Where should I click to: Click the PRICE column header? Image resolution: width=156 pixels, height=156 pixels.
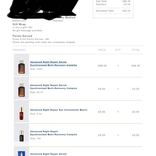102,50
